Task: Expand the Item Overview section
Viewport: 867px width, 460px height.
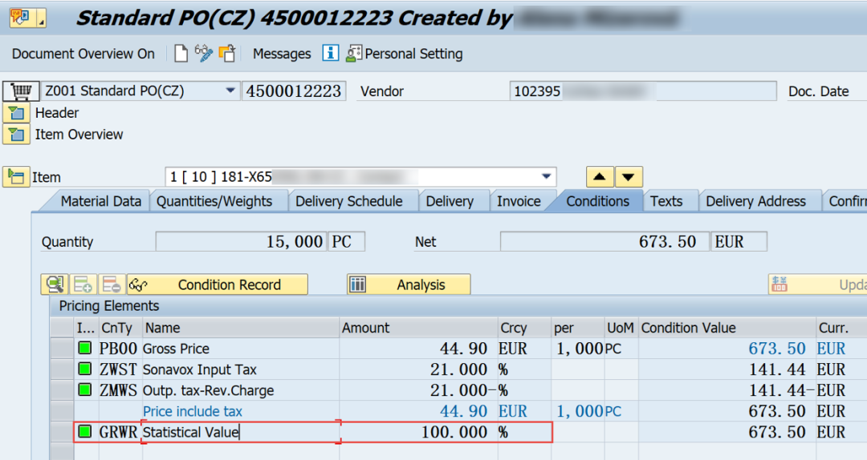Action: tap(17, 134)
